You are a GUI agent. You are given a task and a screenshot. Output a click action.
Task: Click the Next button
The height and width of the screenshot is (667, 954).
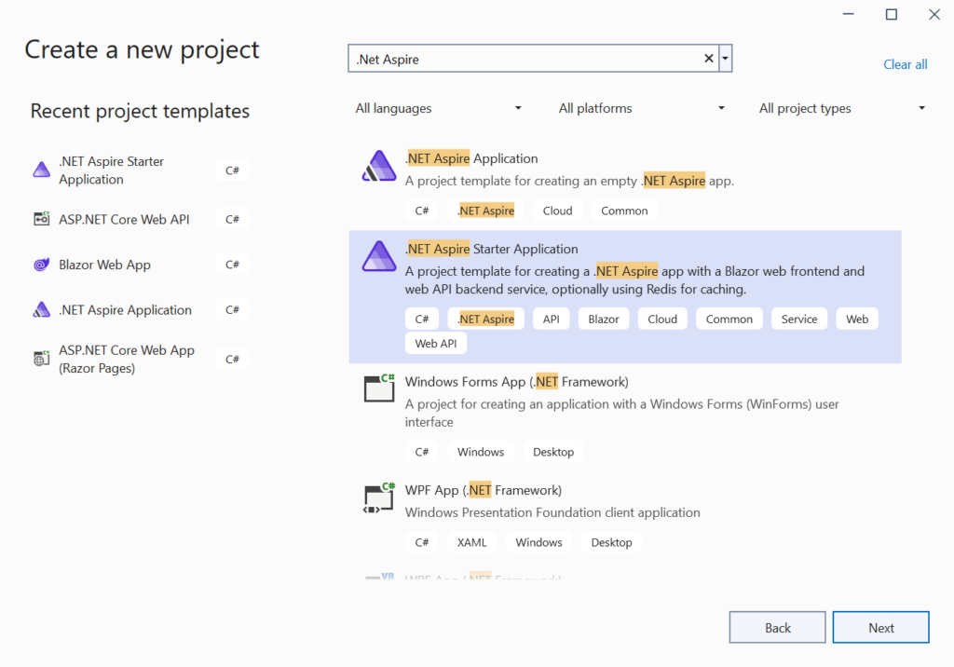pos(880,626)
